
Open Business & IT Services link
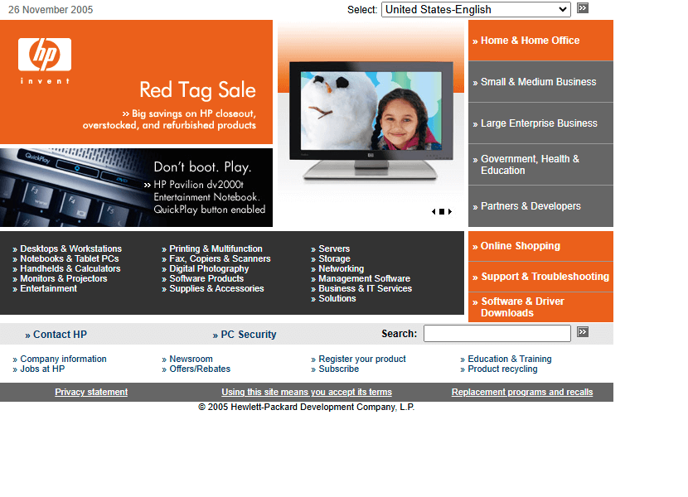pos(365,288)
